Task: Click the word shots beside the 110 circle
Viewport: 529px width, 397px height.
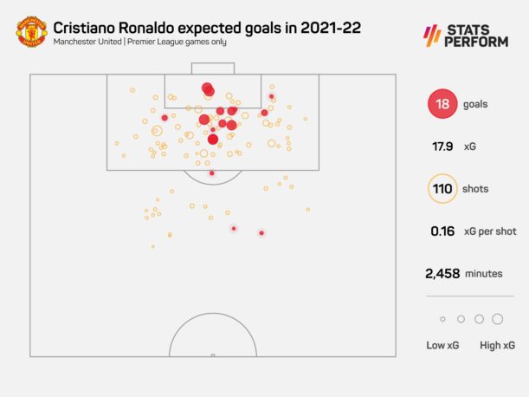Action: pyautogui.click(x=479, y=189)
